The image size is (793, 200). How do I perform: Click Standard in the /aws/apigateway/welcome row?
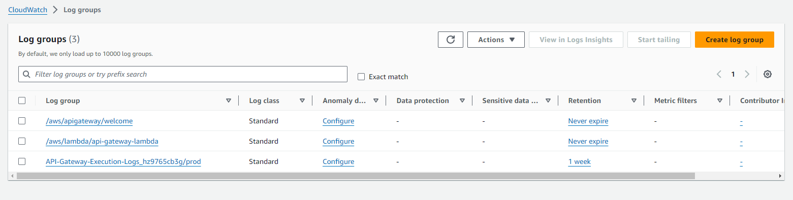pyautogui.click(x=264, y=121)
